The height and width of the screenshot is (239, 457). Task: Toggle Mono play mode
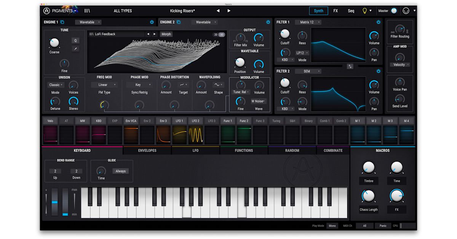[x=332, y=226]
